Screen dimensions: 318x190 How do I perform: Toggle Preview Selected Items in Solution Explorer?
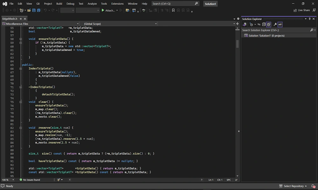280,24
